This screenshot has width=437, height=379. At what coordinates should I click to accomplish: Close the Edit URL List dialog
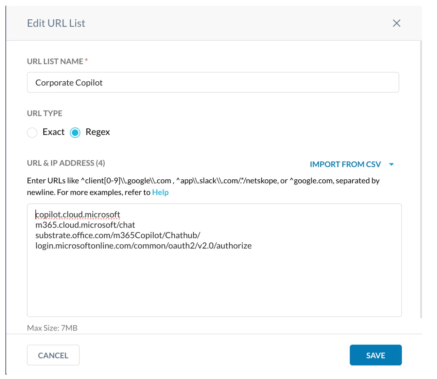point(396,23)
